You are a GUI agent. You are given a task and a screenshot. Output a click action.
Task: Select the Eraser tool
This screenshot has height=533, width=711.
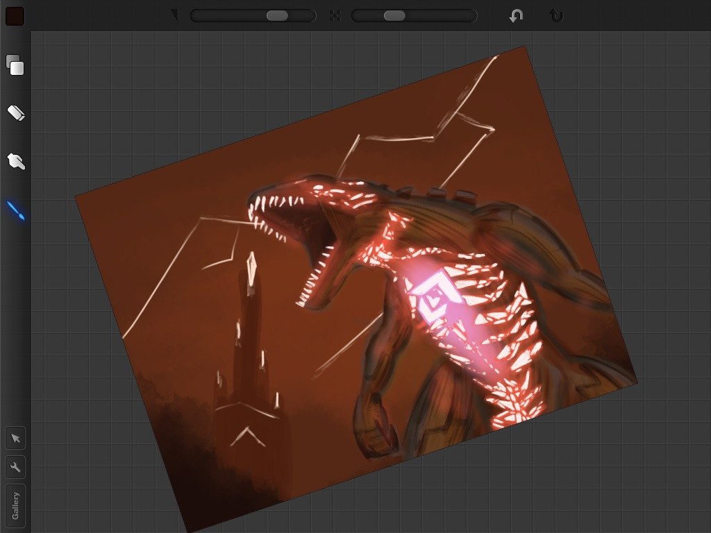click(16, 113)
